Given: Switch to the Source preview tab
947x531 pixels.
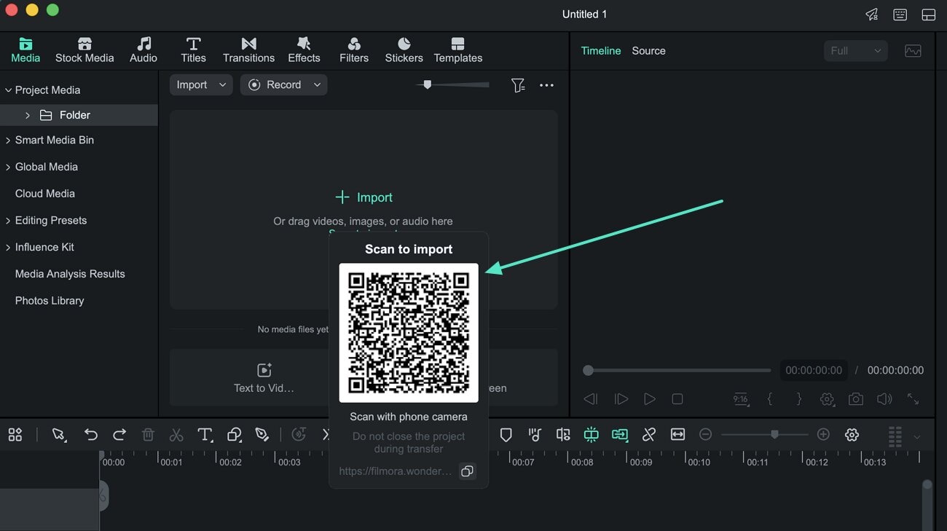Looking at the screenshot, I should 648,51.
